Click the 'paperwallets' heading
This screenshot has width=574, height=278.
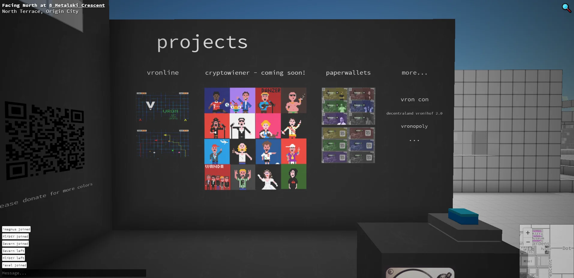point(348,73)
